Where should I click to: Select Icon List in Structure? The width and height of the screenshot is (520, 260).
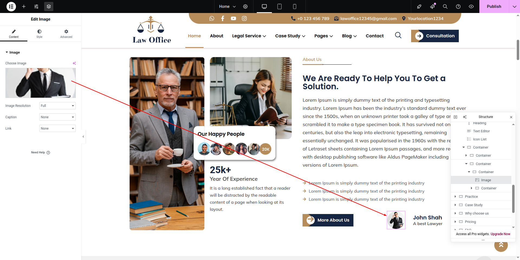(480, 139)
